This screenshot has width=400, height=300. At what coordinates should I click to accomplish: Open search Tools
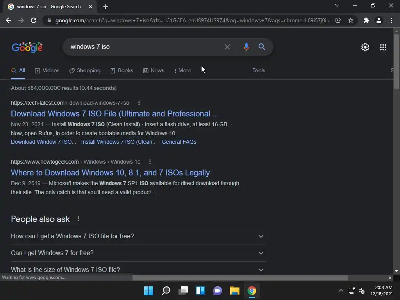coord(259,71)
